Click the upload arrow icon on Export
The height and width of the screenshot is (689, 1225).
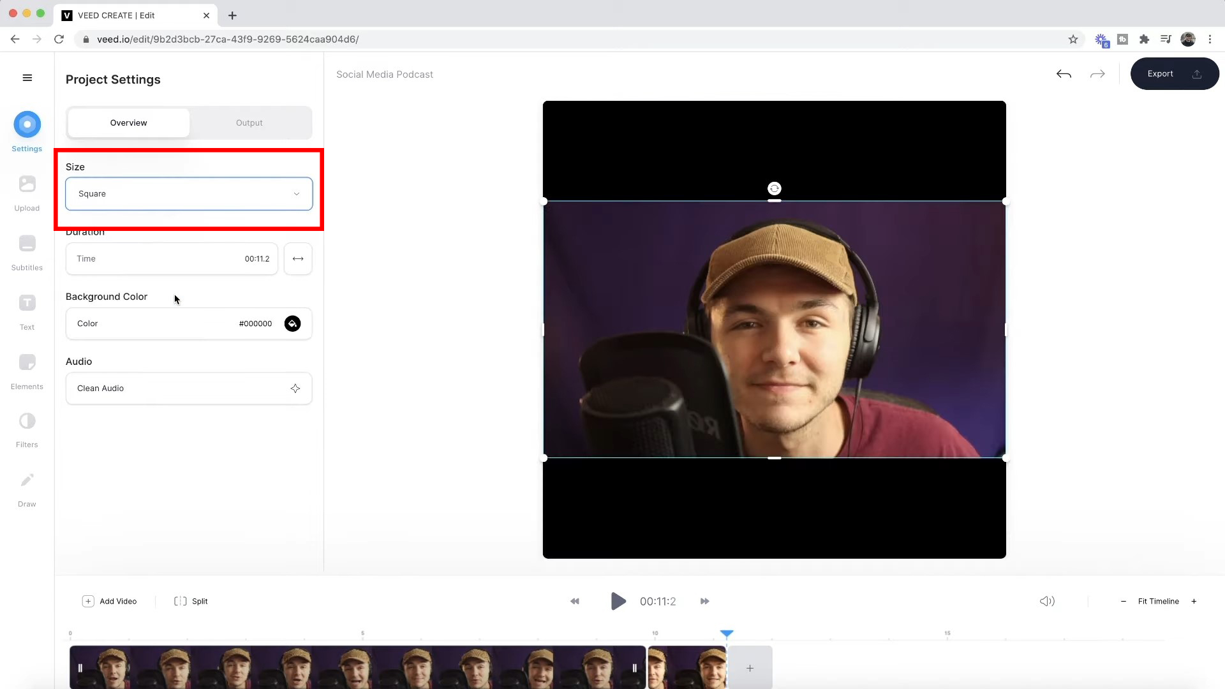tap(1197, 74)
